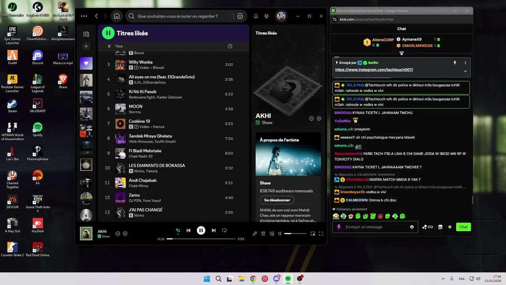Open the play queue
506x285 pixels.
pos(263,234)
